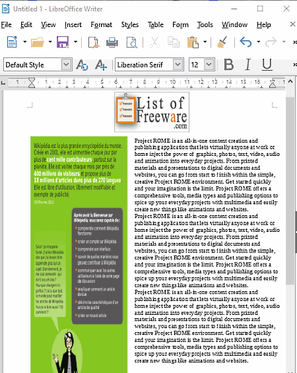The image size is (297, 373).
Task: Click the left indent marker on ruler
Action: (x=32, y=83)
